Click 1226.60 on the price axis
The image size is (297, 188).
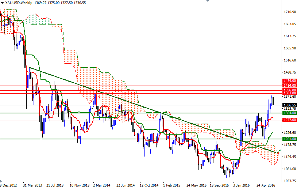[290, 132]
